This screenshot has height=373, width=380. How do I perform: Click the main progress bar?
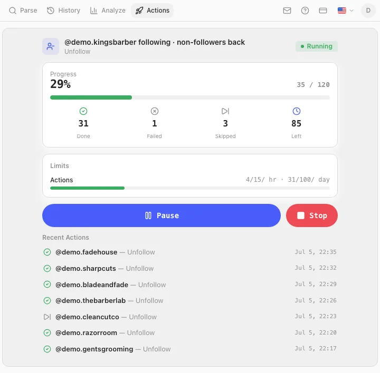click(190, 97)
